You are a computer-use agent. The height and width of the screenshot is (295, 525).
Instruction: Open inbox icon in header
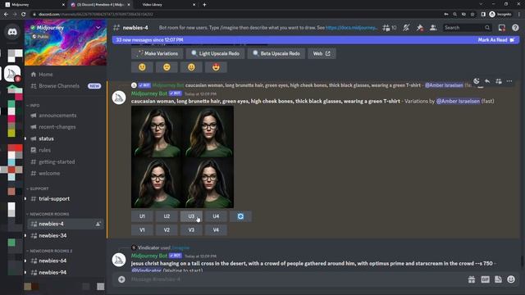(501, 28)
